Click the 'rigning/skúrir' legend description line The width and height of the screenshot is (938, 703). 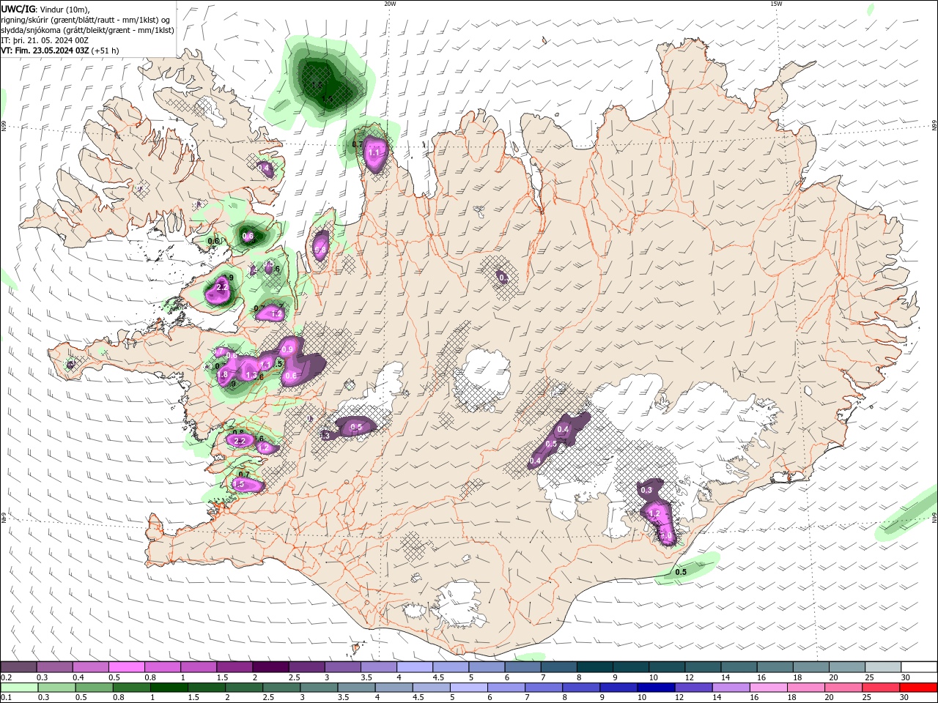[86, 20]
